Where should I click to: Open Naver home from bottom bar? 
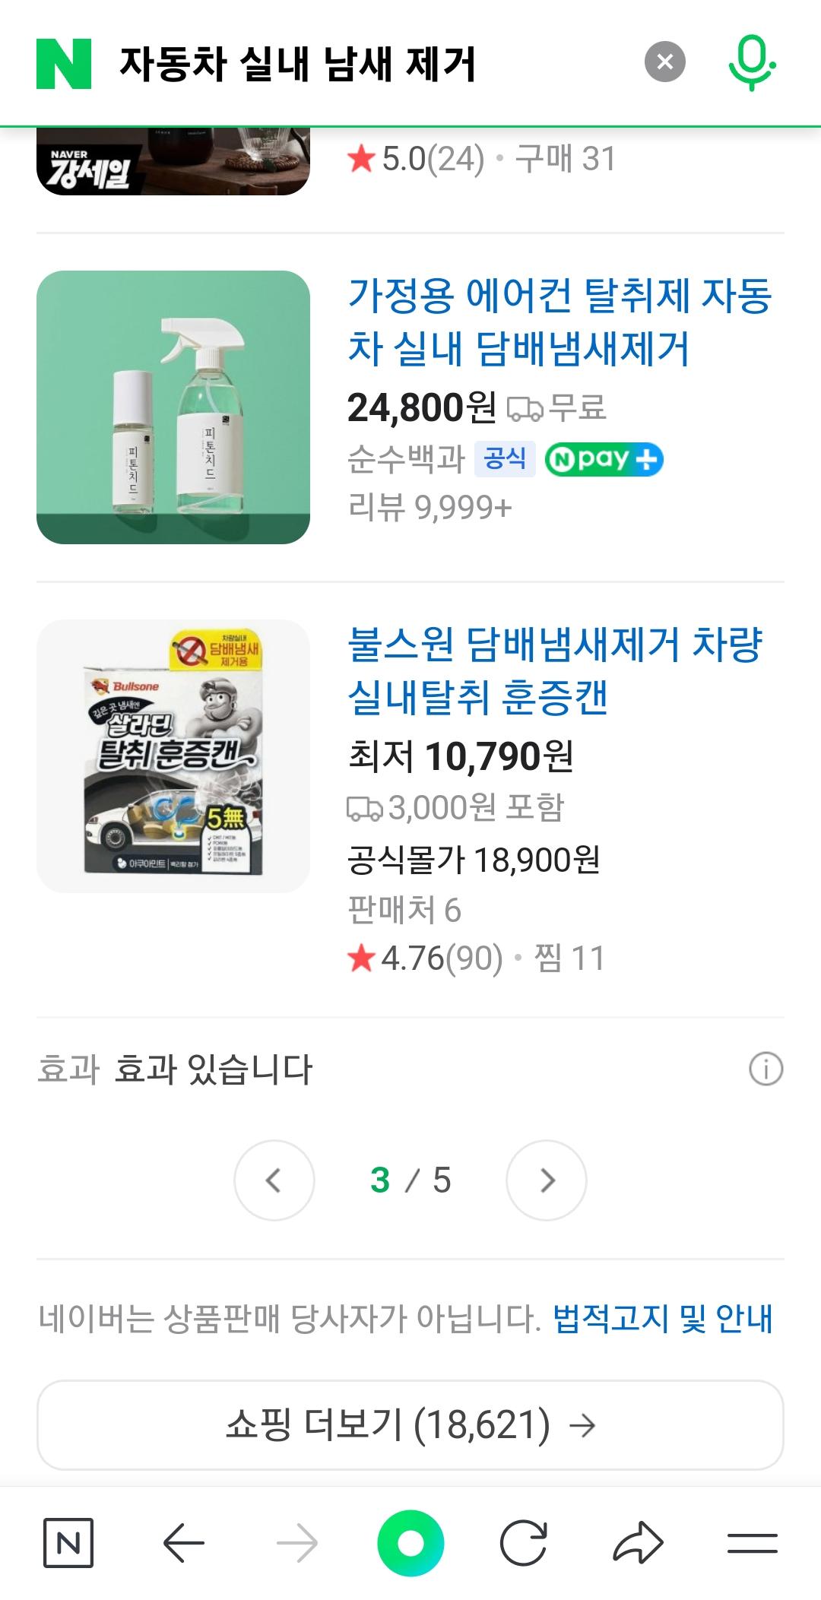tap(68, 1543)
